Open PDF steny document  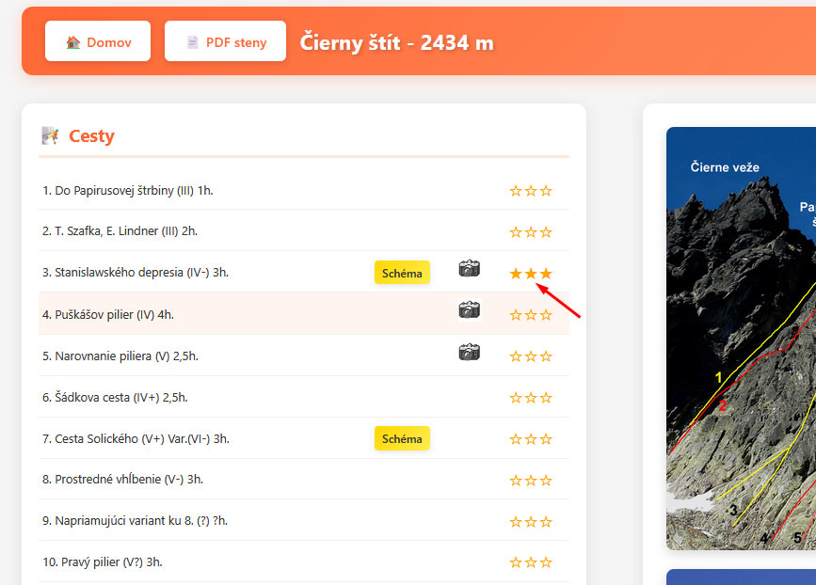pos(225,41)
